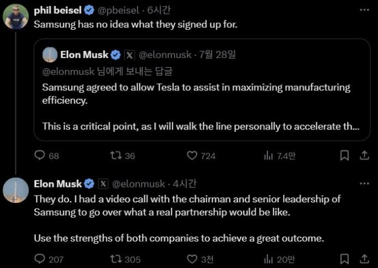Viewport: 378px width, 268px height.
Task: Repost Elon Musk's video call reply
Action: point(116,259)
